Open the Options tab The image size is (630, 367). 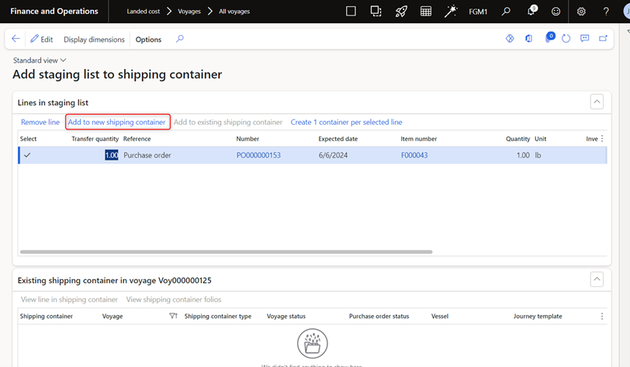click(148, 40)
